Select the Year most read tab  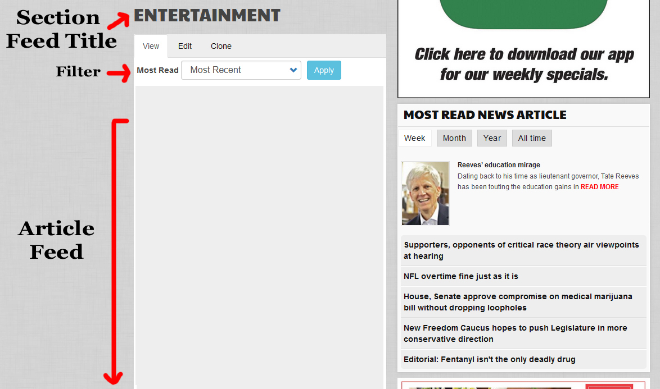point(492,138)
